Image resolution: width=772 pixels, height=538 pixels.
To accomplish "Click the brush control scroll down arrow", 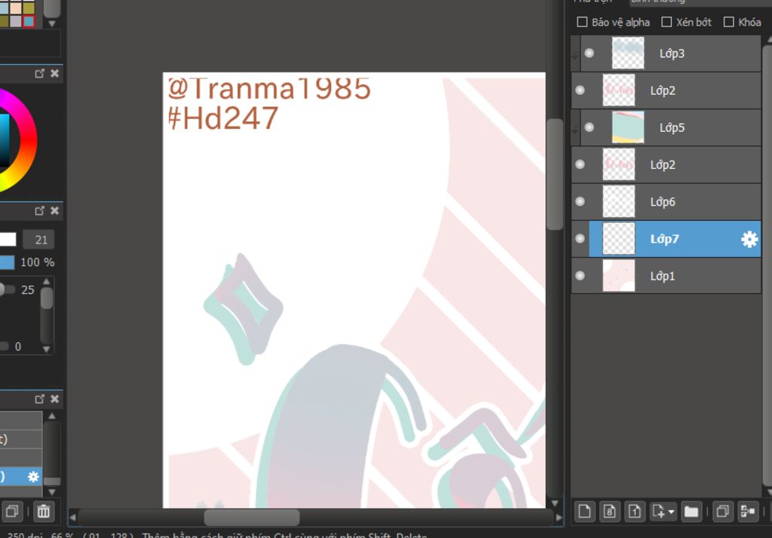I will pyautogui.click(x=46, y=349).
